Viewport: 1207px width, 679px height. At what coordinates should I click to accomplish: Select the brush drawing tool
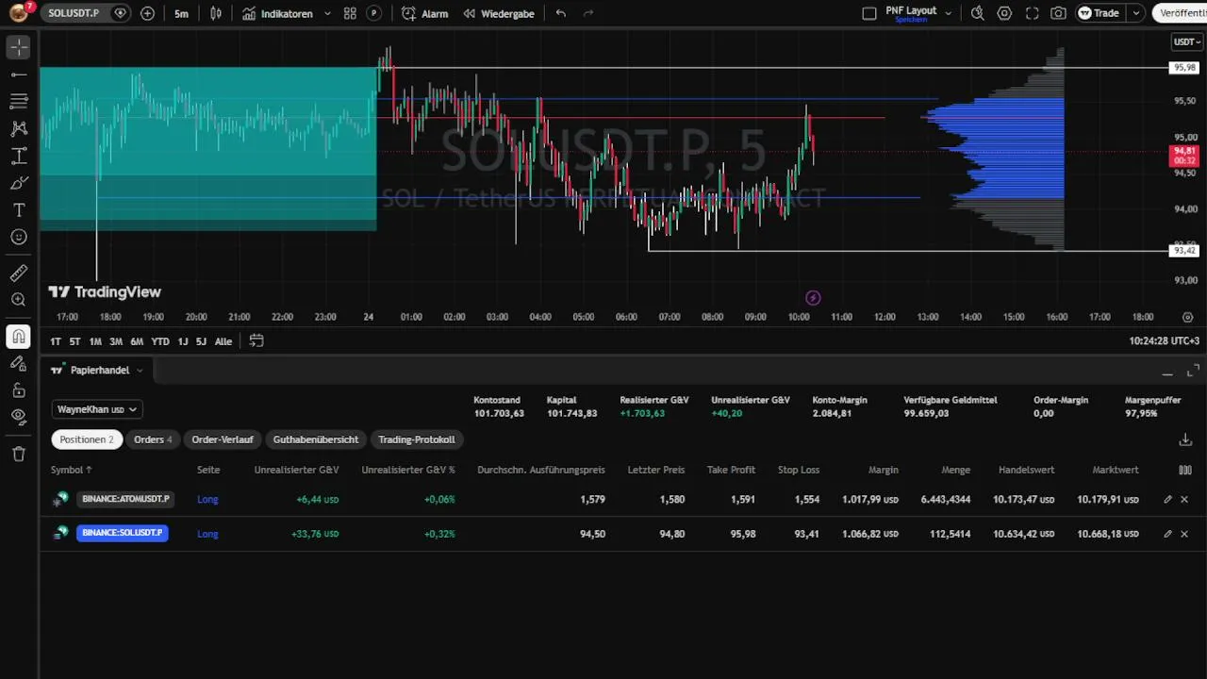coord(19,183)
